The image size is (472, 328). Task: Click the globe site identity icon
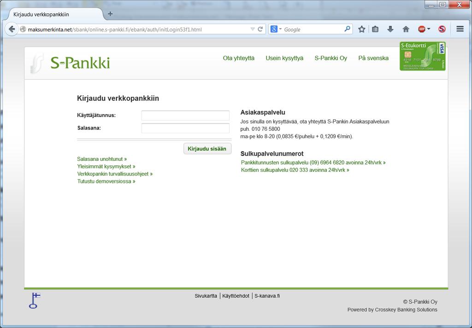(x=23, y=29)
